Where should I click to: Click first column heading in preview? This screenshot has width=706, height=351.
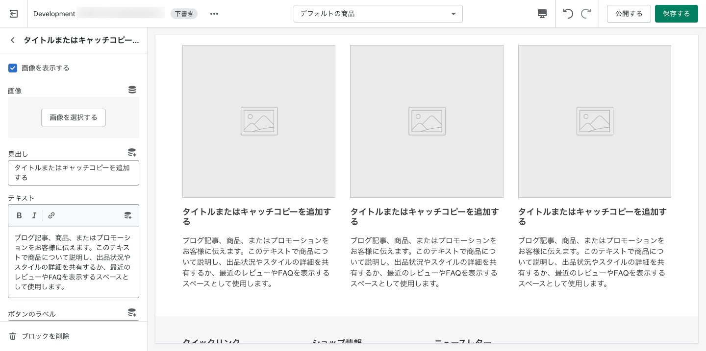click(x=257, y=217)
